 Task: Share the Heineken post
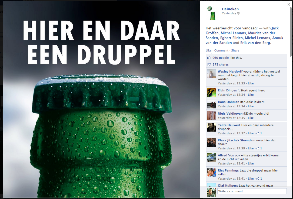(x=235, y=50)
